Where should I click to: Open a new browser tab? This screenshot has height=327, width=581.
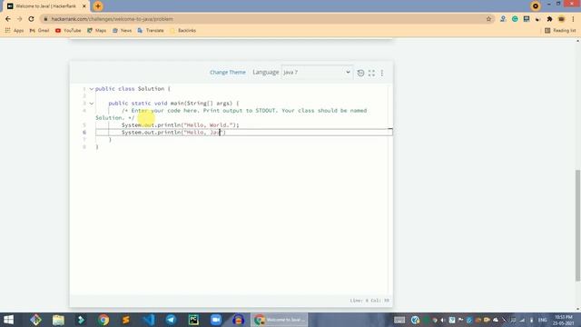point(98,6)
